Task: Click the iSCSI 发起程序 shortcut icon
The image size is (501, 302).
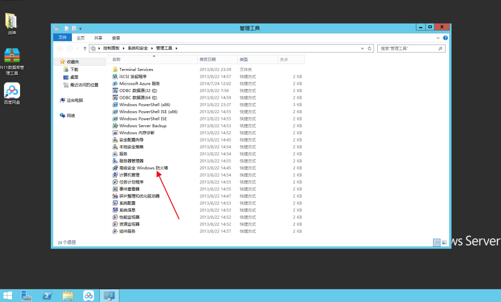Action: pos(115,76)
